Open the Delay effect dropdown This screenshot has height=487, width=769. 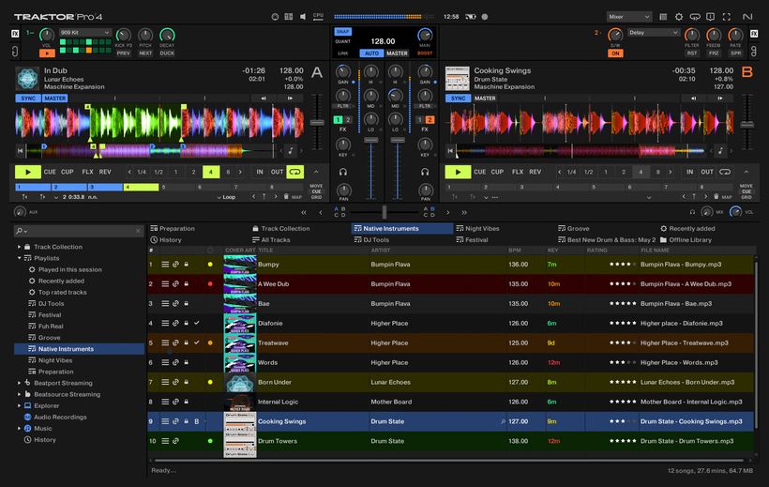654,33
